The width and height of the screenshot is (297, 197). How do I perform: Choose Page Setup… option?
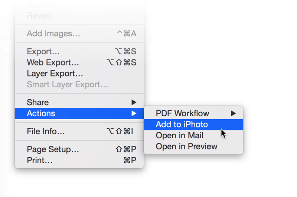click(53, 149)
